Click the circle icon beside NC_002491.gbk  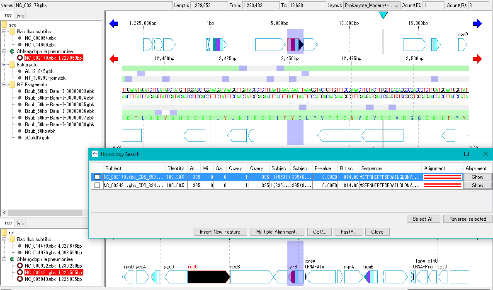(x=20, y=273)
